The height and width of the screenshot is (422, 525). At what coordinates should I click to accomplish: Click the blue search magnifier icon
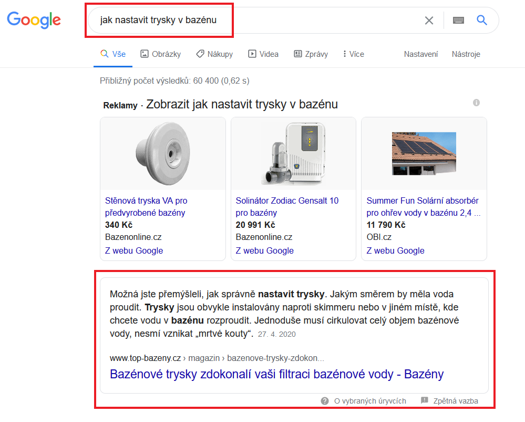point(482,21)
